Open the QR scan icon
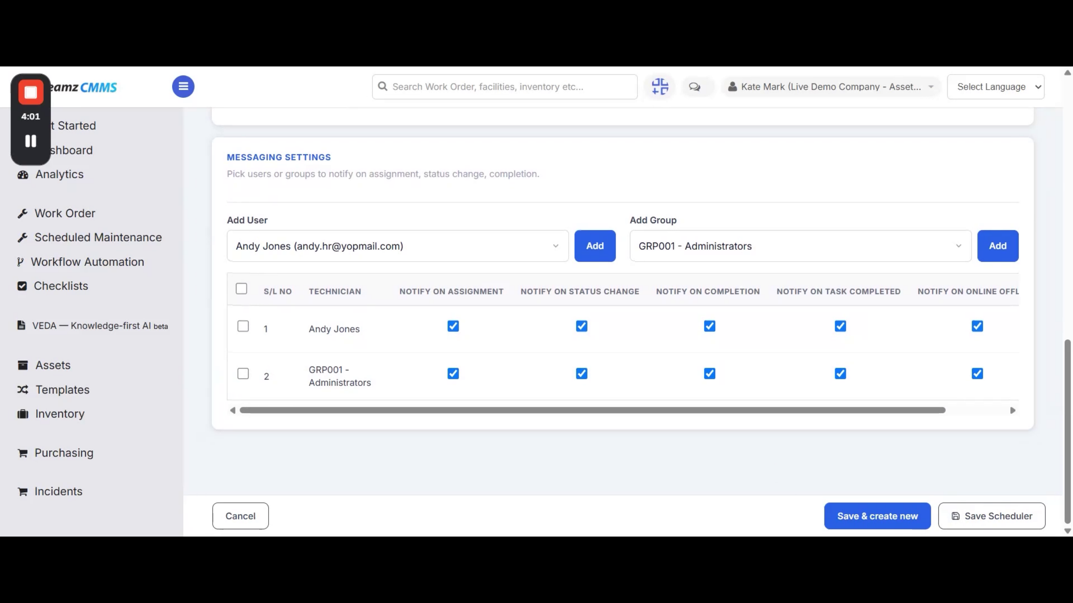Screen dimensions: 1073x603 [x=660, y=87]
